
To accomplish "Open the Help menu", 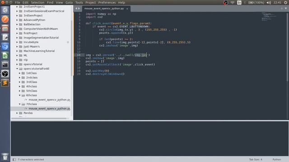I will (x=121, y=3).
